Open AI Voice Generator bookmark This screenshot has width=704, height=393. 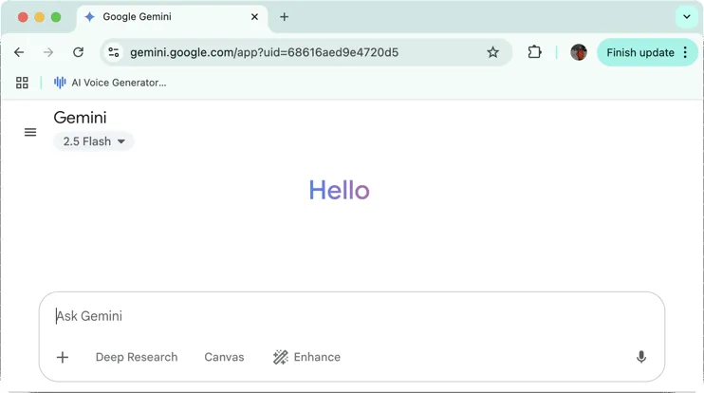coord(110,83)
